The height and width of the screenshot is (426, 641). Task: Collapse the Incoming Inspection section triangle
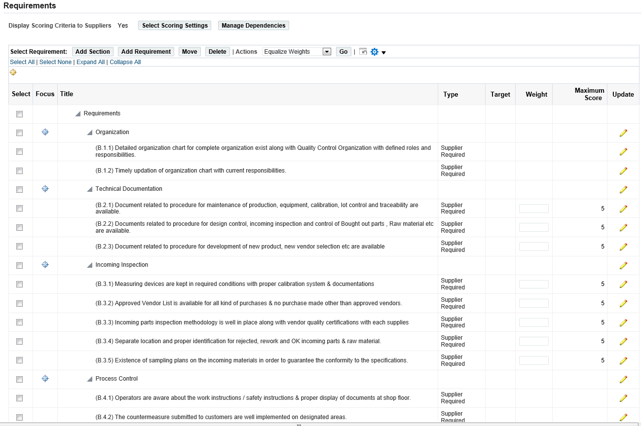[x=89, y=265]
